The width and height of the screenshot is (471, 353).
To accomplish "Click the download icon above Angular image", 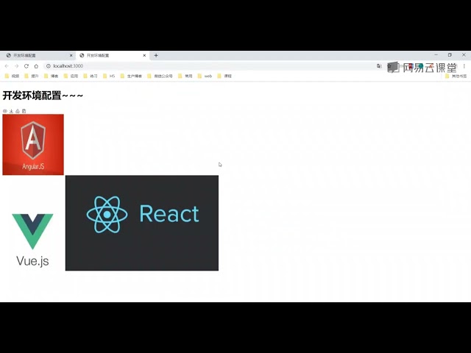I will [11, 111].
